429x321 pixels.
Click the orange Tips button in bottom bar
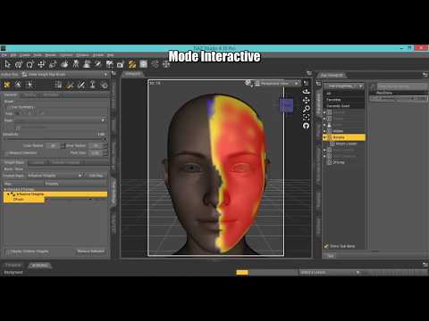coord(242,272)
